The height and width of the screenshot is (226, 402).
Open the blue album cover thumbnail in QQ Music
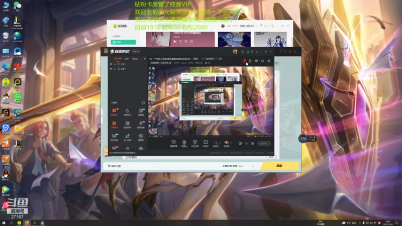(234, 39)
